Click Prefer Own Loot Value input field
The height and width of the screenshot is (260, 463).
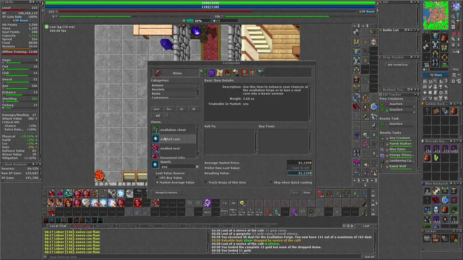[299, 168]
